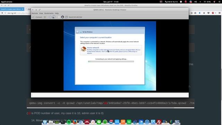
Task: Launch FileZilla from the dock
Action: pyautogui.click(x=159, y=122)
